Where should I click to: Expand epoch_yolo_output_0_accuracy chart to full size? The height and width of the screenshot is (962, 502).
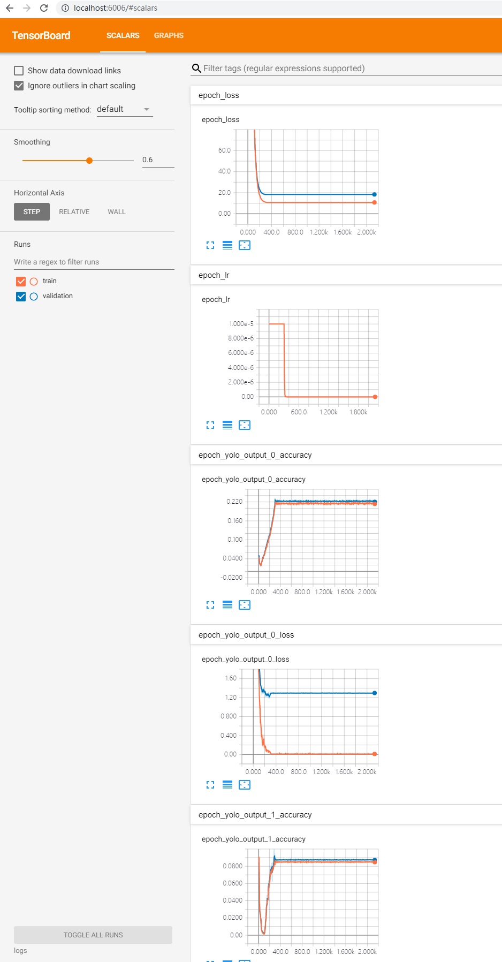click(x=210, y=605)
